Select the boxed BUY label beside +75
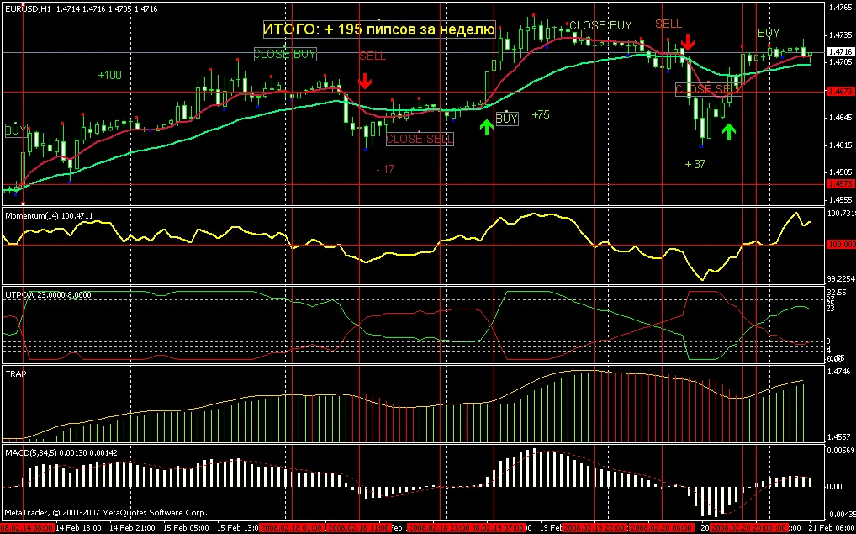Viewport: 856px width, 534px height. point(506,119)
